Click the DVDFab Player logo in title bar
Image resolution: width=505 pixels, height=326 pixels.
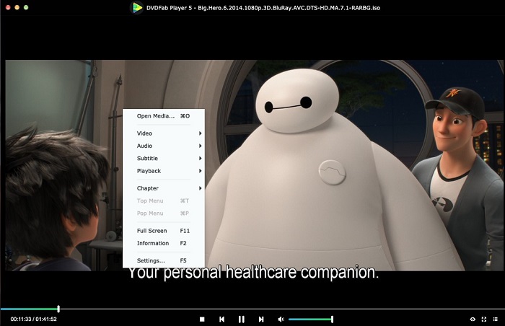tap(137, 8)
